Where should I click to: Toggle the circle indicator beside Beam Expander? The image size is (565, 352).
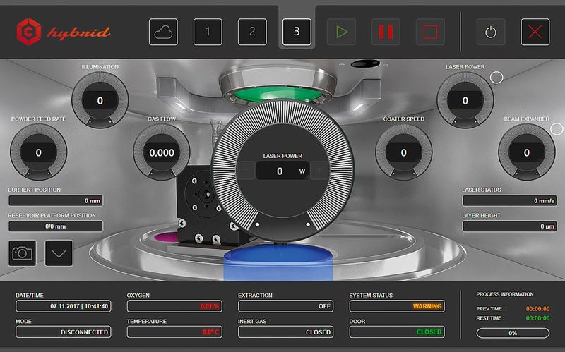(557, 129)
